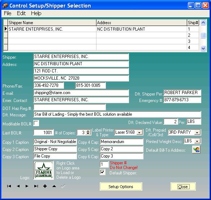
Task: Expand the Dft. Prepaid/Coll/3rd dropdown
Action: tap(197, 133)
